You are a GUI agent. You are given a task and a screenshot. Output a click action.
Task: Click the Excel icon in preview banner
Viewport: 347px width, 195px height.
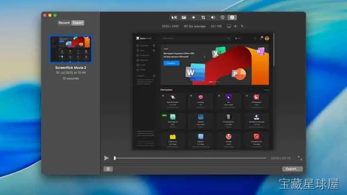coord(219,52)
